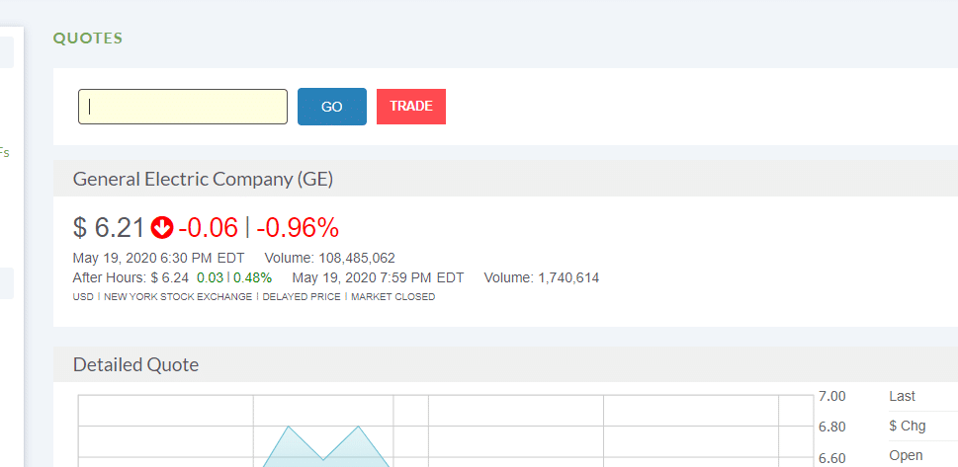
Task: Click the Detailed Quote section header
Action: click(x=135, y=365)
